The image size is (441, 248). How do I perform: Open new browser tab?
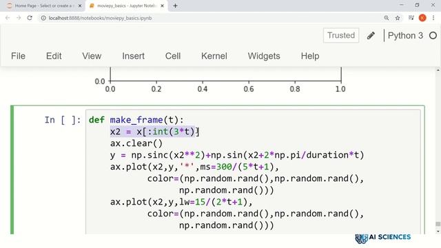tap(175, 6)
